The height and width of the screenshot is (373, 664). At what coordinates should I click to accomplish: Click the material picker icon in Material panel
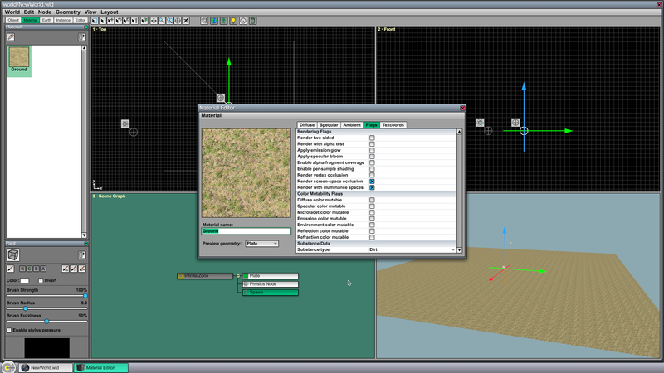pos(11,37)
